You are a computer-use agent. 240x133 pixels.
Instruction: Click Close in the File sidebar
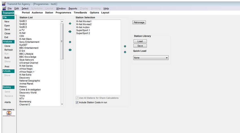pos(7,34)
